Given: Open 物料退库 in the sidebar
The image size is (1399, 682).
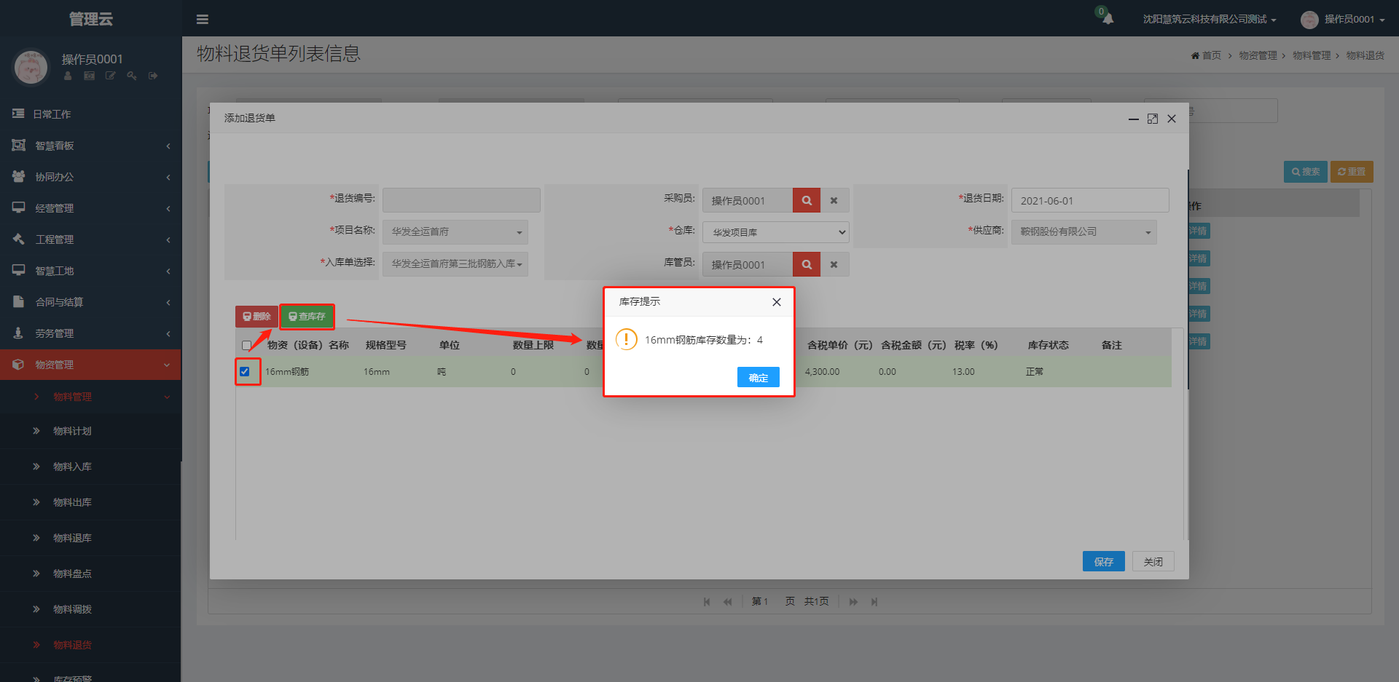Looking at the screenshot, I should click(90, 538).
